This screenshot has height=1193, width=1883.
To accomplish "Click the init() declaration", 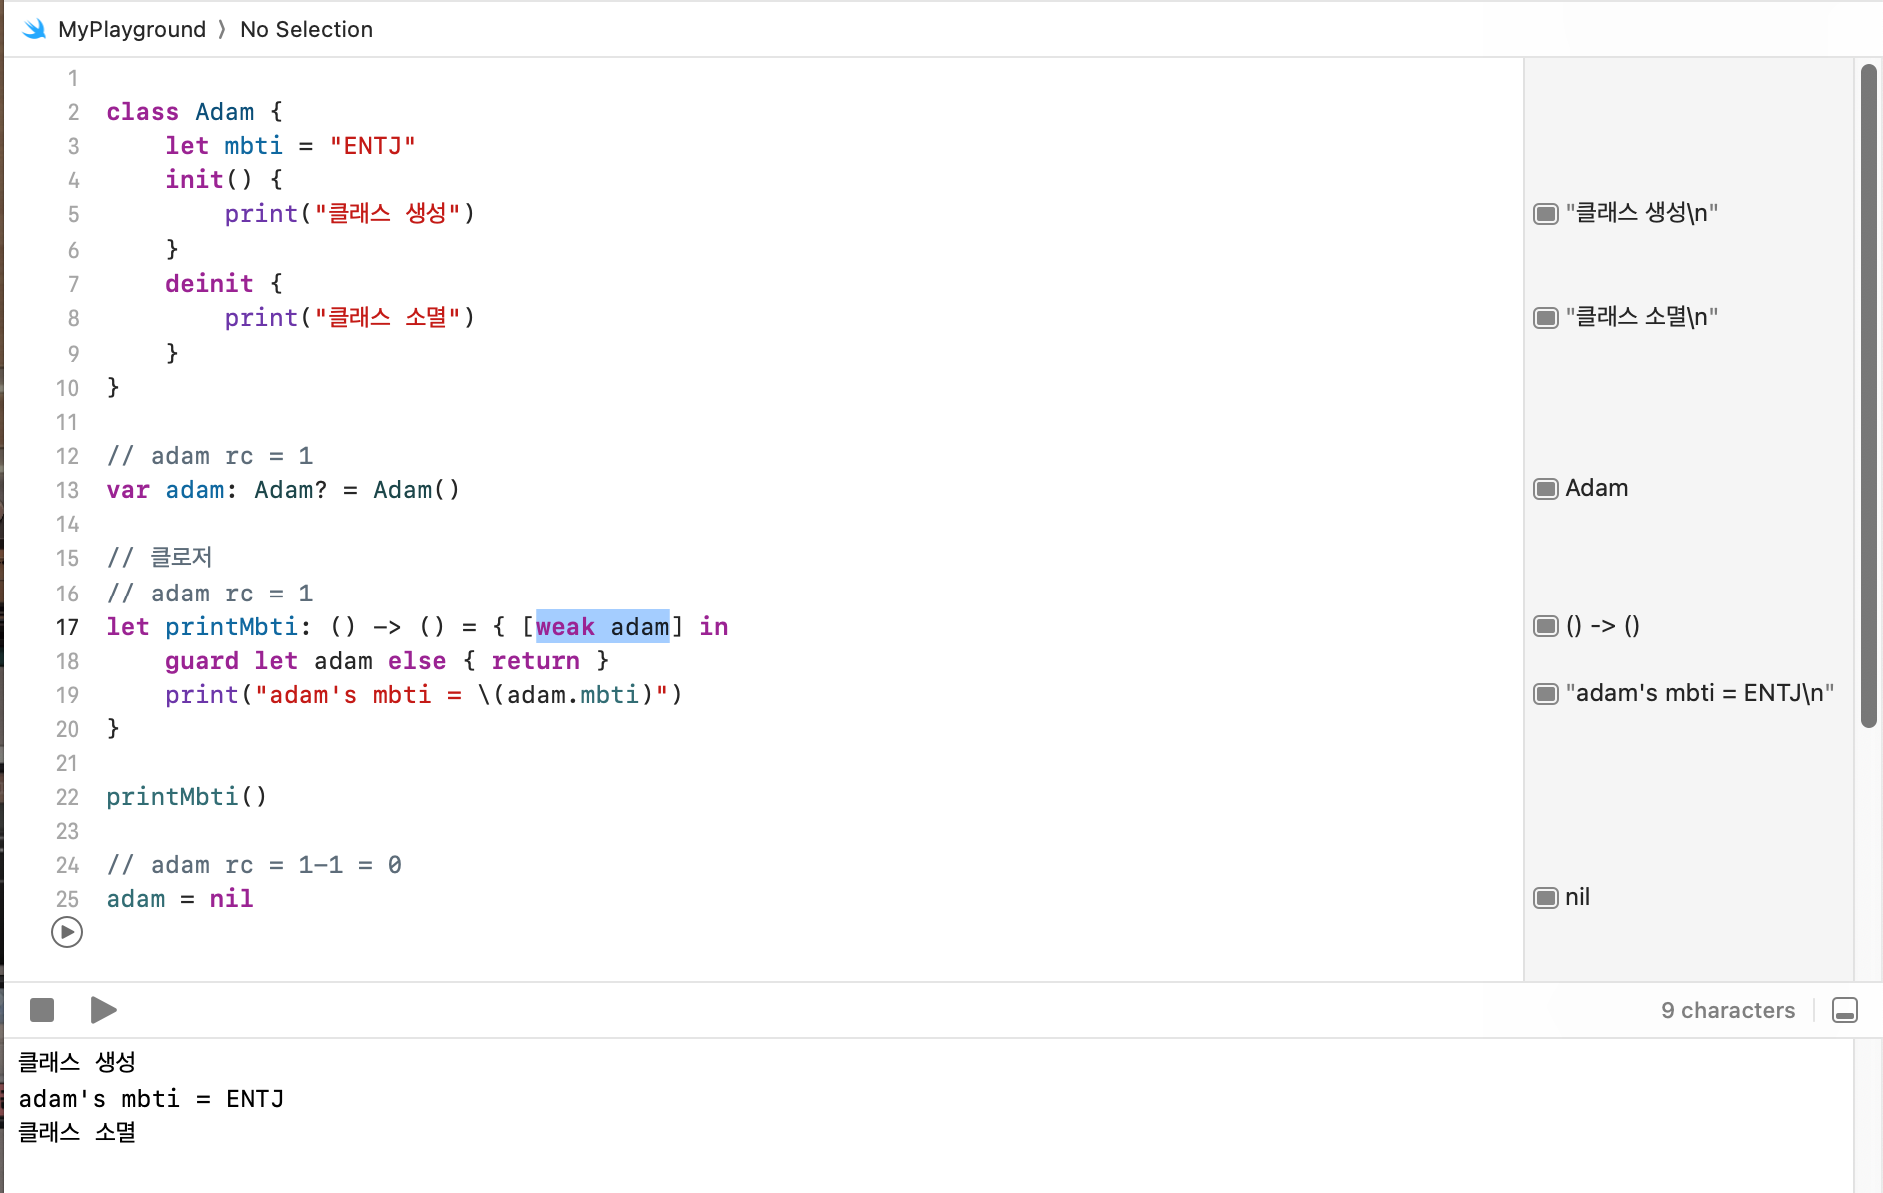I will (x=208, y=180).
